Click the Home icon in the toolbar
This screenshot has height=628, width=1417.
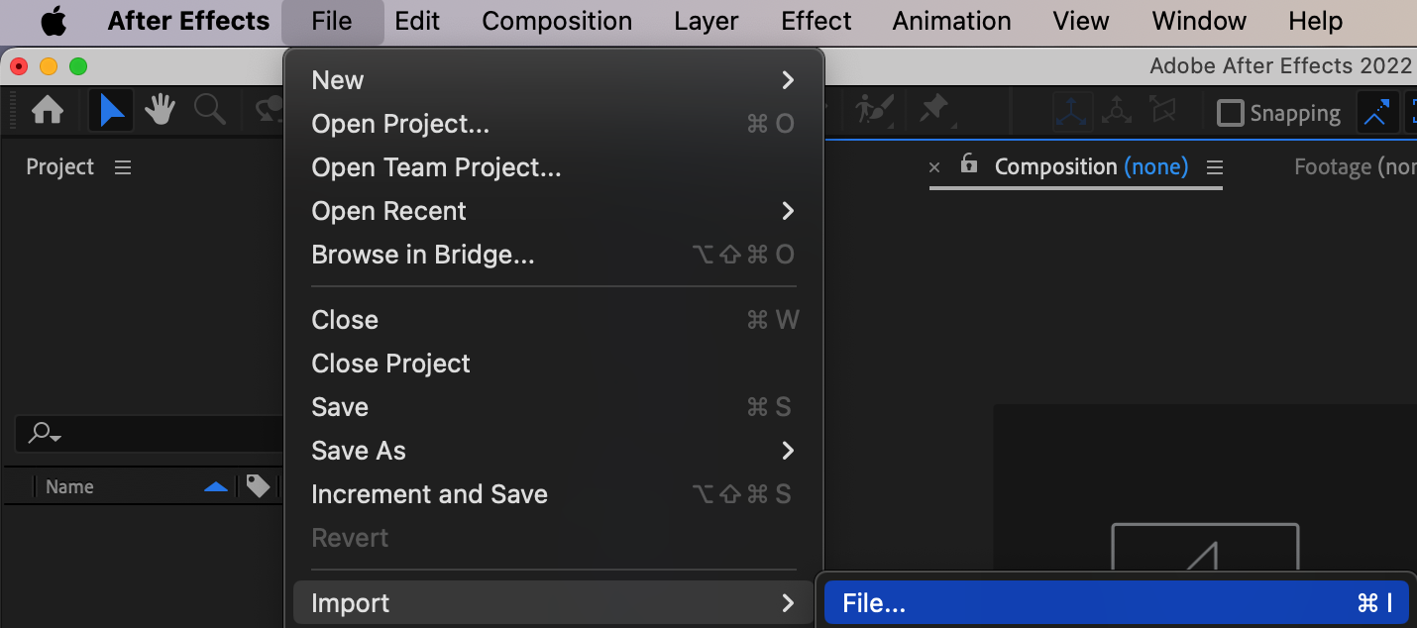48,111
